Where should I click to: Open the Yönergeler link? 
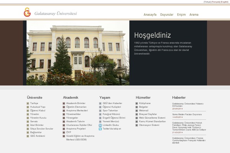point(72,118)
